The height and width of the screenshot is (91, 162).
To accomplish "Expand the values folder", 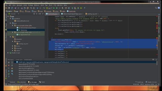I will 13,51.
